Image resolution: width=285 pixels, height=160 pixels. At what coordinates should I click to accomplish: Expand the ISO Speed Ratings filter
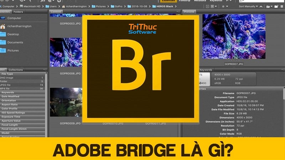click(x=22, y=113)
